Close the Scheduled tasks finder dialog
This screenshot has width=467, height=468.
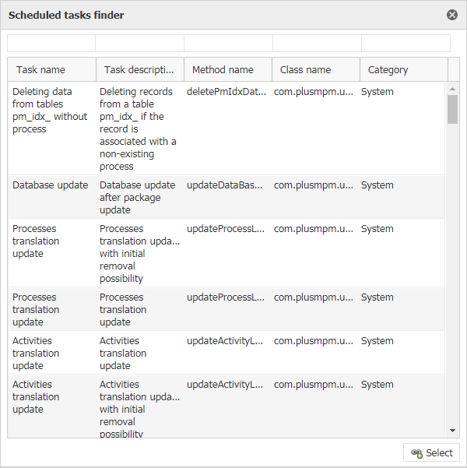point(452,15)
